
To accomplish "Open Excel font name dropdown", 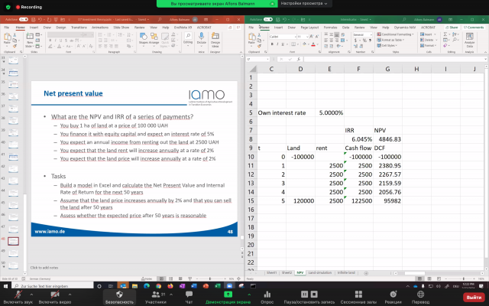I will [x=284, y=34].
